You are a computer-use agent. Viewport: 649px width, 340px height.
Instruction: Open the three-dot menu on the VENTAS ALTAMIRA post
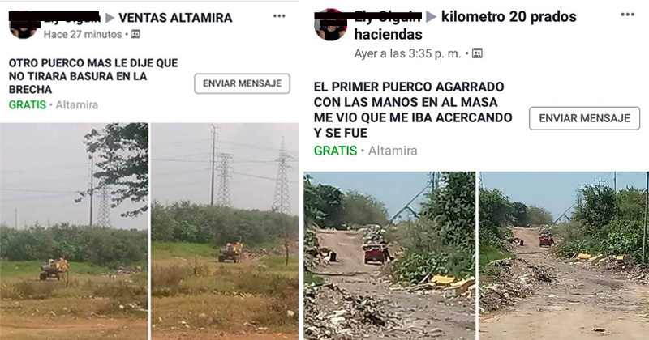(x=279, y=16)
